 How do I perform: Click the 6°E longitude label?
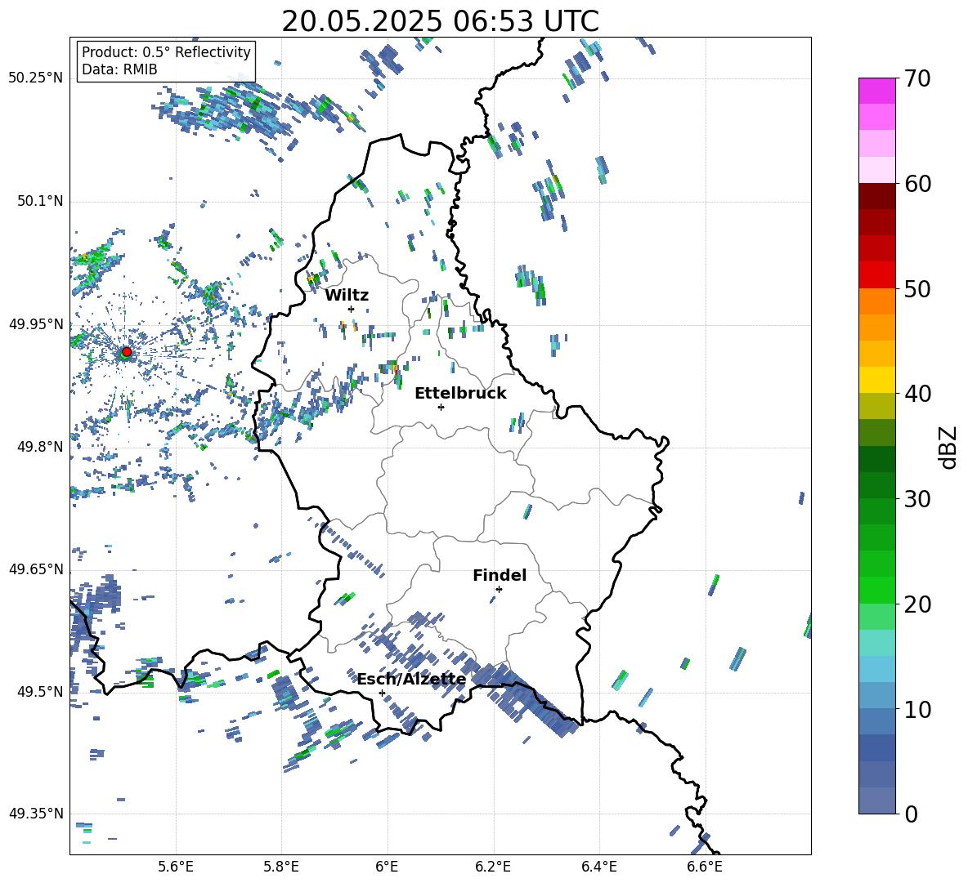pyautogui.click(x=387, y=867)
